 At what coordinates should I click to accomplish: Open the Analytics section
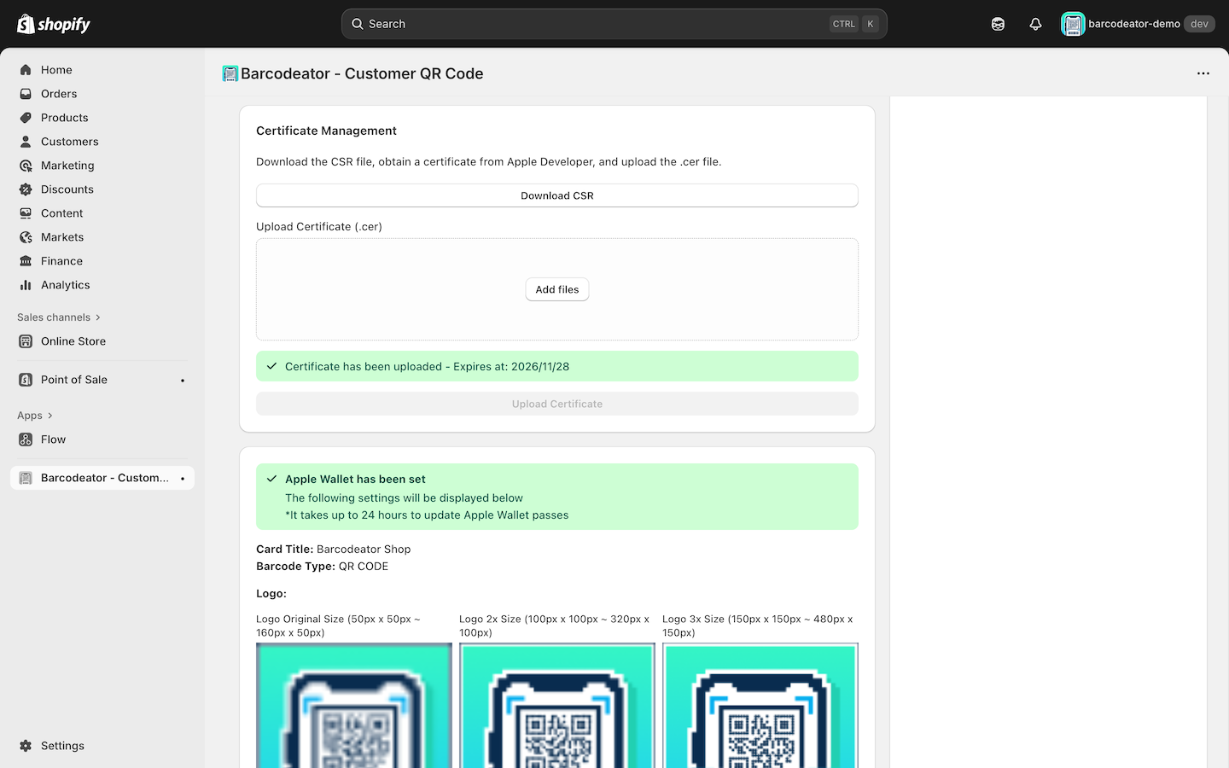click(65, 285)
